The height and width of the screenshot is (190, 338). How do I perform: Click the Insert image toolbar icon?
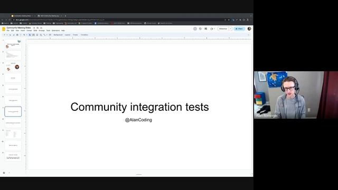[x=37, y=35]
